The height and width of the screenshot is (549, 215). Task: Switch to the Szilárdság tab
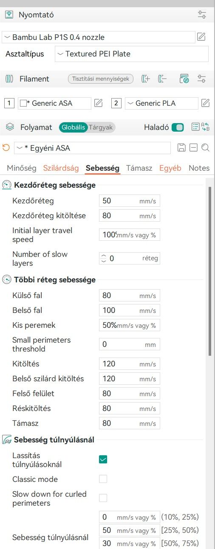pos(61,168)
